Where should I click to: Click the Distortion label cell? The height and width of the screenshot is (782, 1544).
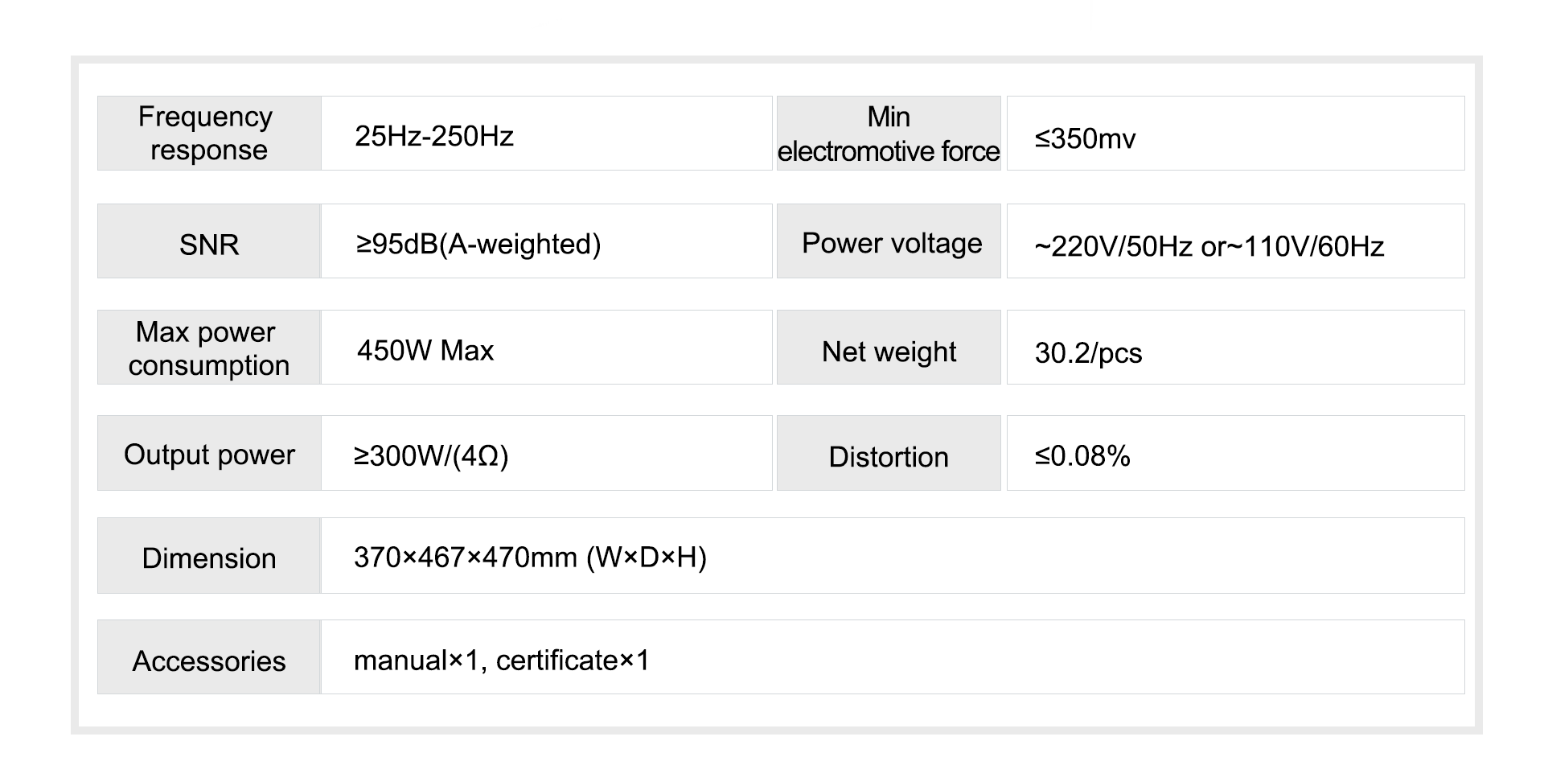889,457
